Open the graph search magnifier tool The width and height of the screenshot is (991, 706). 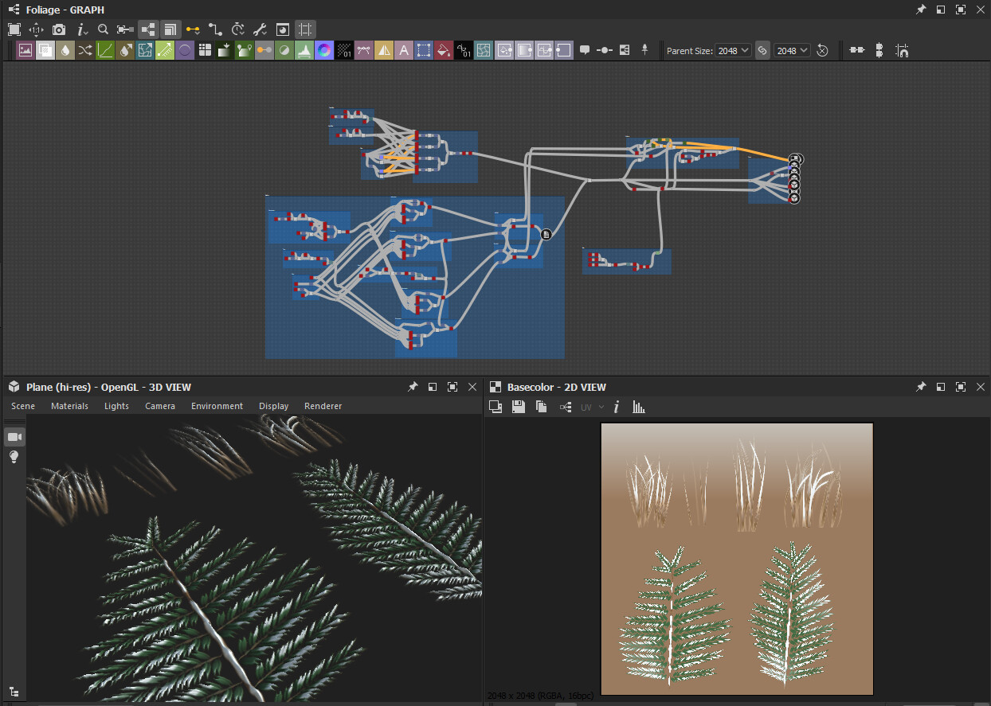pos(103,29)
